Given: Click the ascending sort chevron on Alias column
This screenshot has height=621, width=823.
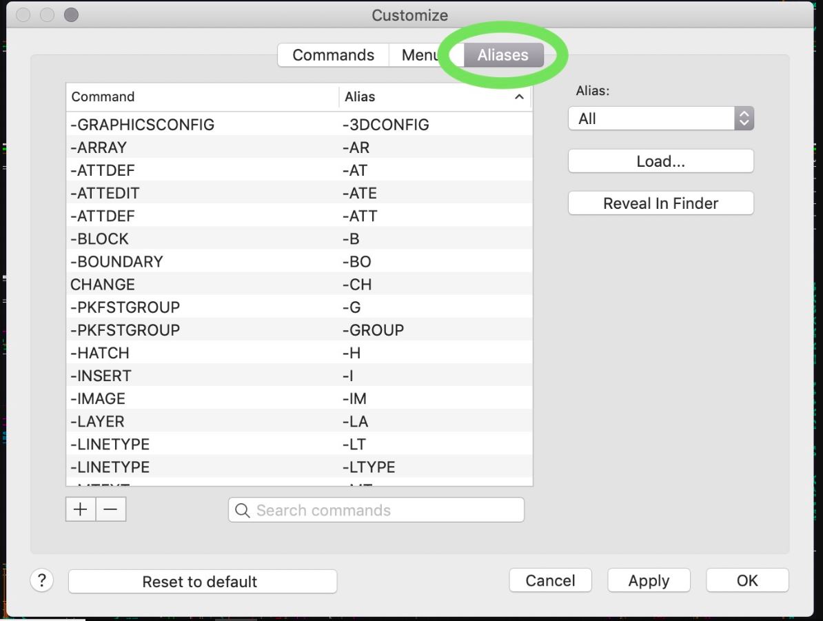Looking at the screenshot, I should 520,96.
